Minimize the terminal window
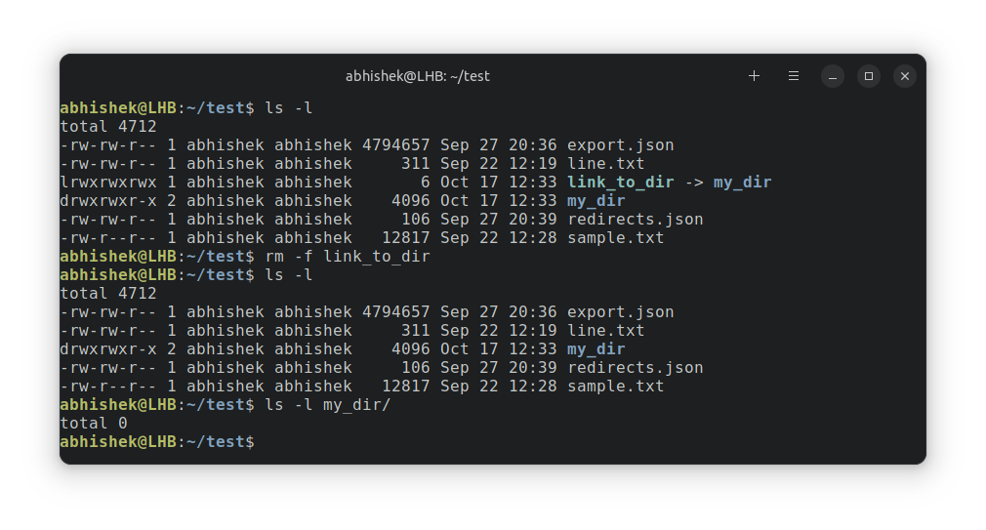Screen dimensions: 986x530 pos(833,76)
